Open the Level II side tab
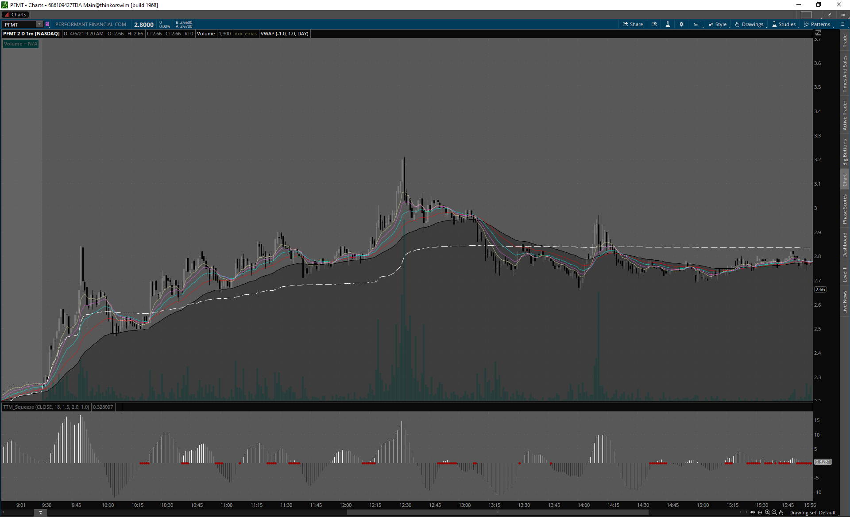This screenshot has width=850, height=517. point(845,274)
